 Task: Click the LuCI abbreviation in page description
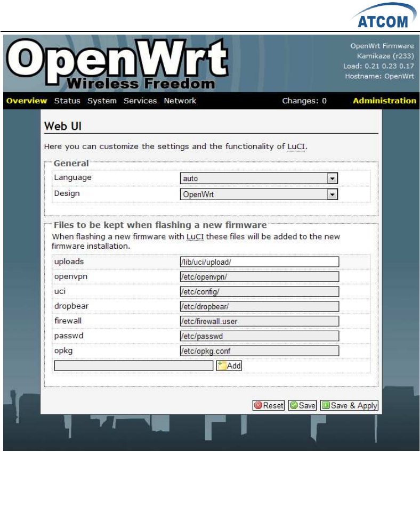(296, 146)
